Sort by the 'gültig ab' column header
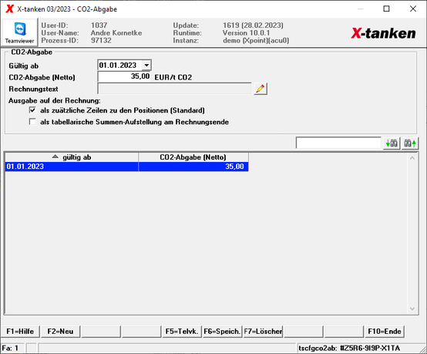The image size is (427, 354). (x=72, y=157)
